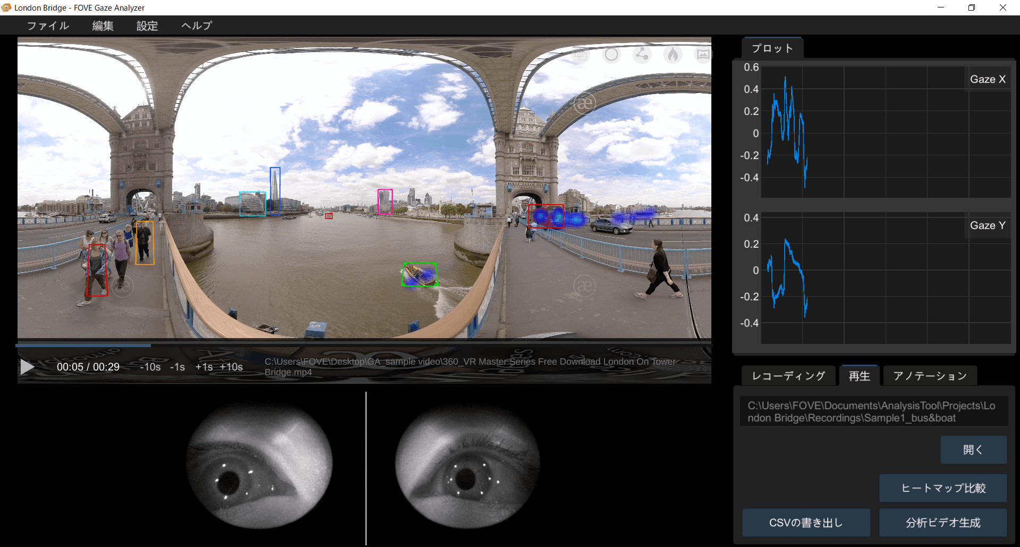Toggle the gaze path nodes icon

(642, 54)
